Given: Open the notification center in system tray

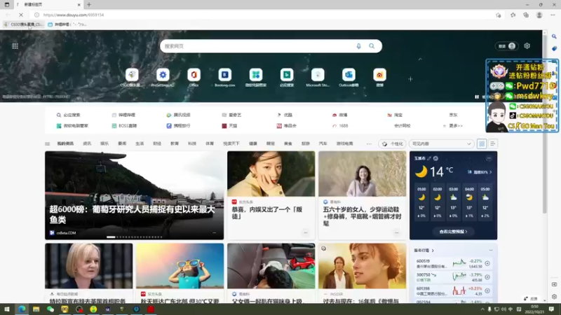Looking at the screenshot, I should (x=551, y=309).
